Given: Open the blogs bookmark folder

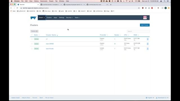Looking at the screenshot, I should point(107,11).
